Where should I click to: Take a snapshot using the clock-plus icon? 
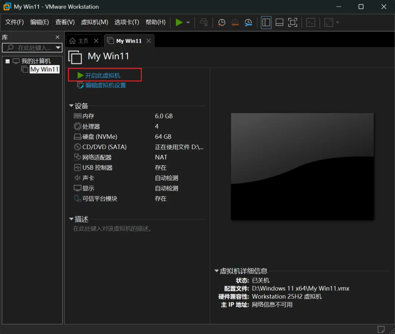[221, 22]
